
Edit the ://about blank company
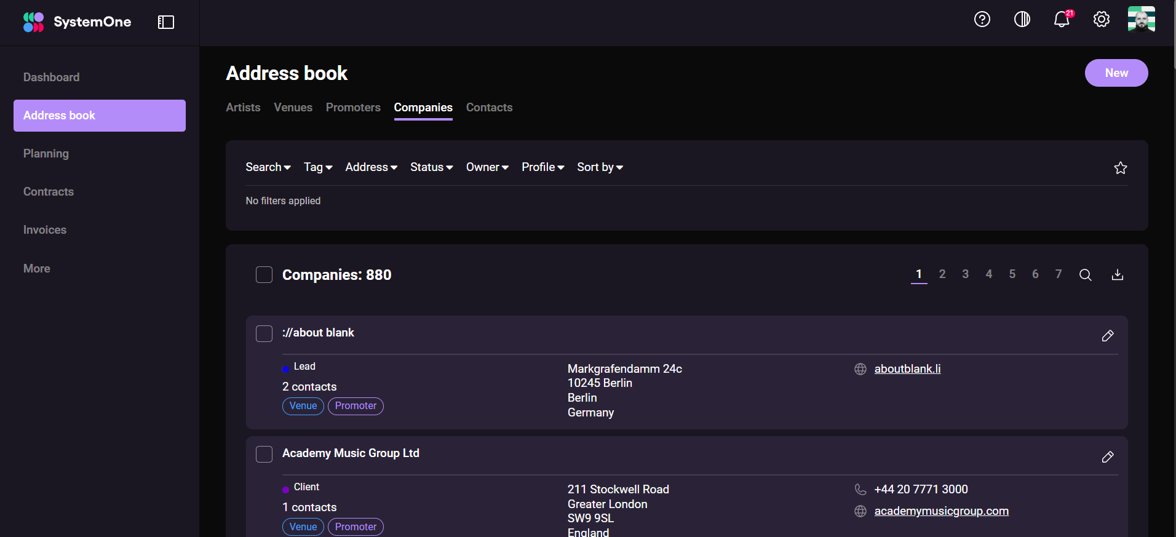(x=1108, y=336)
